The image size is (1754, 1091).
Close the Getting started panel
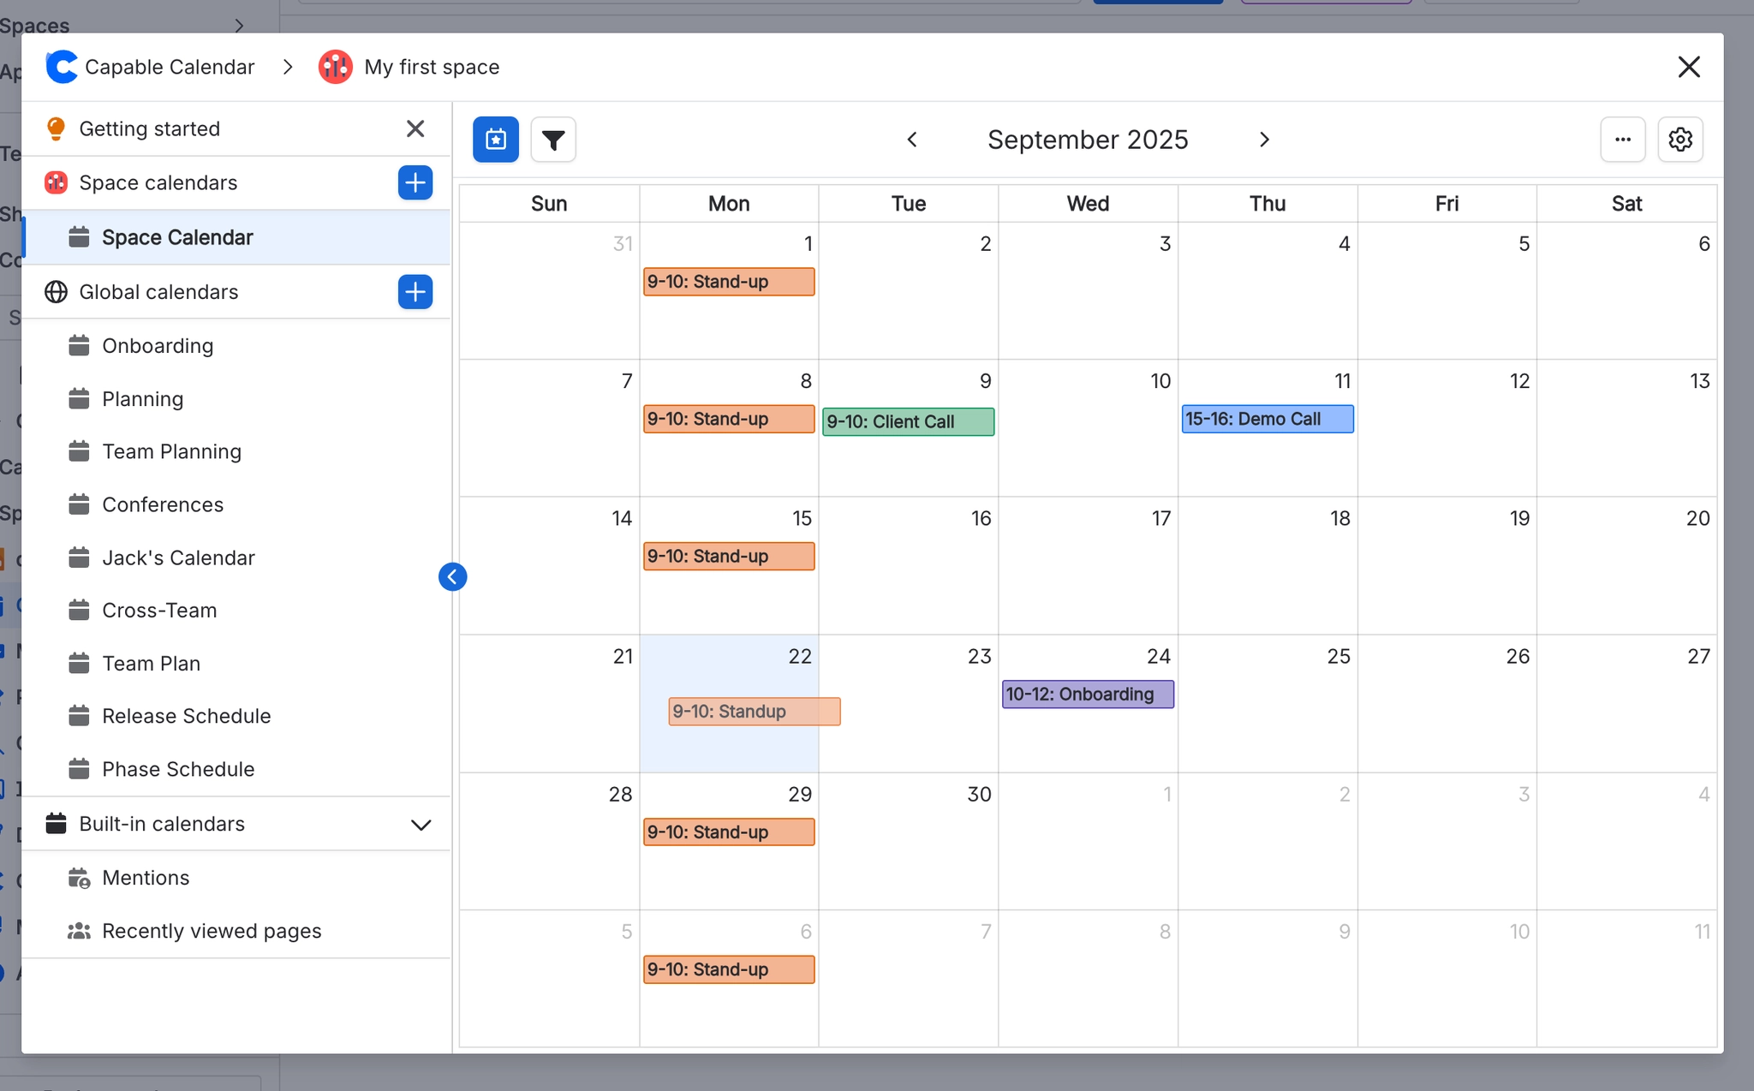pyautogui.click(x=415, y=128)
